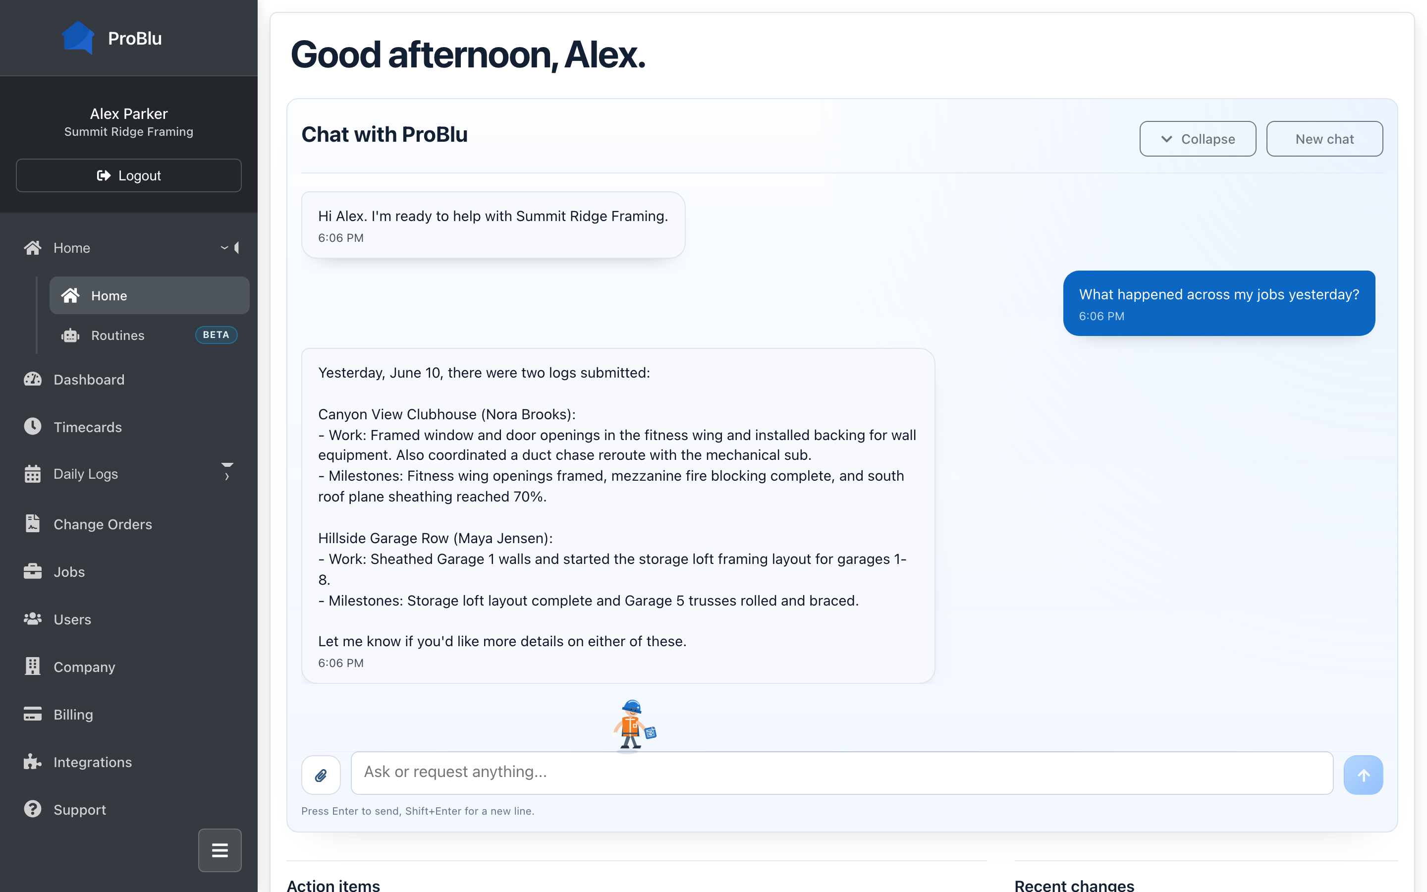Start a New chat
This screenshot has width=1427, height=892.
[x=1324, y=139]
